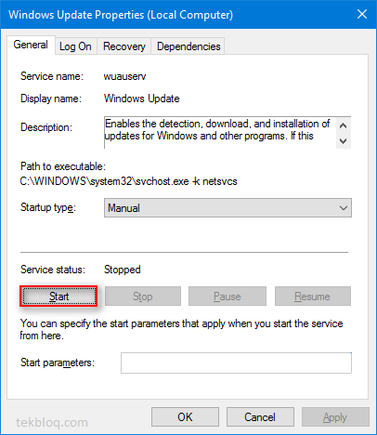Switch to the Recovery tab
377x435 pixels.
tap(124, 46)
